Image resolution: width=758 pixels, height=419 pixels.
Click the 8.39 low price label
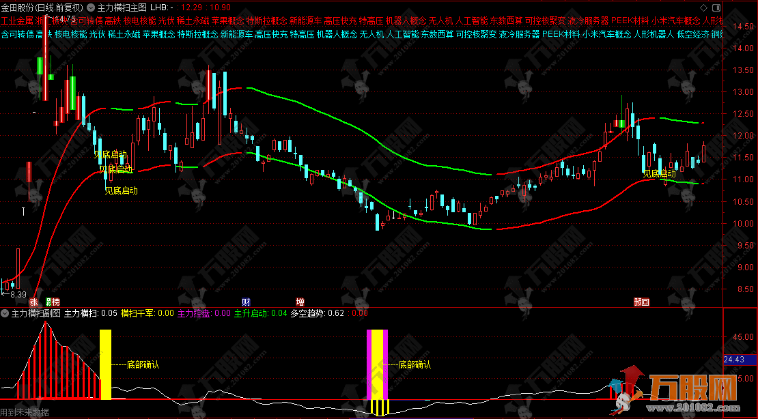[18, 294]
